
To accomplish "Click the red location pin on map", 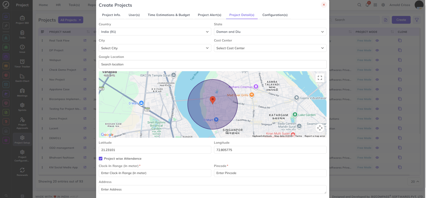I will tap(213, 100).
